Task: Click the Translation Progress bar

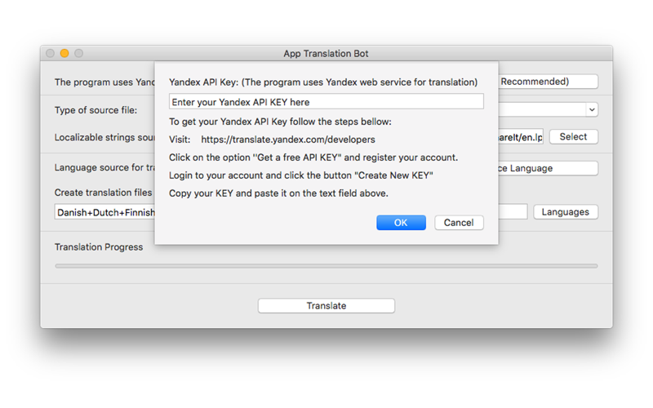Action: tap(326, 266)
